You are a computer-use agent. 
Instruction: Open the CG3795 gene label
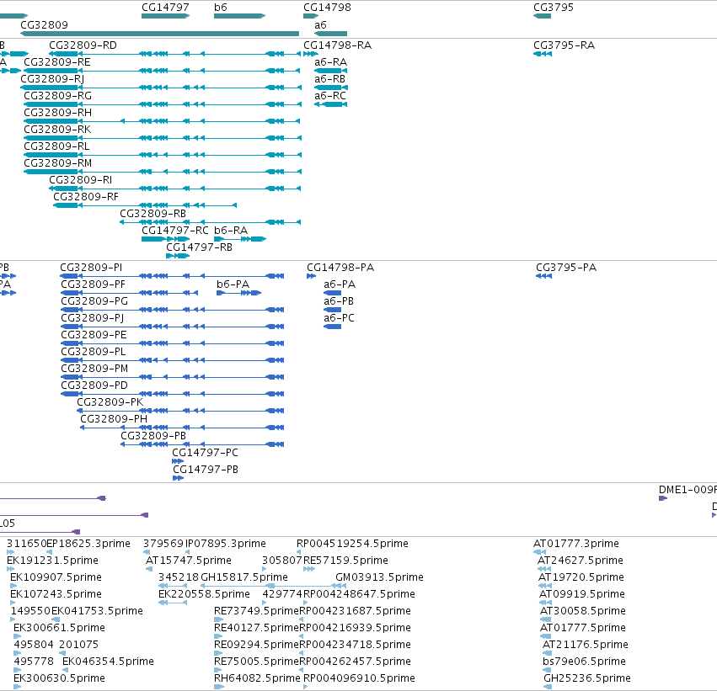click(x=553, y=8)
